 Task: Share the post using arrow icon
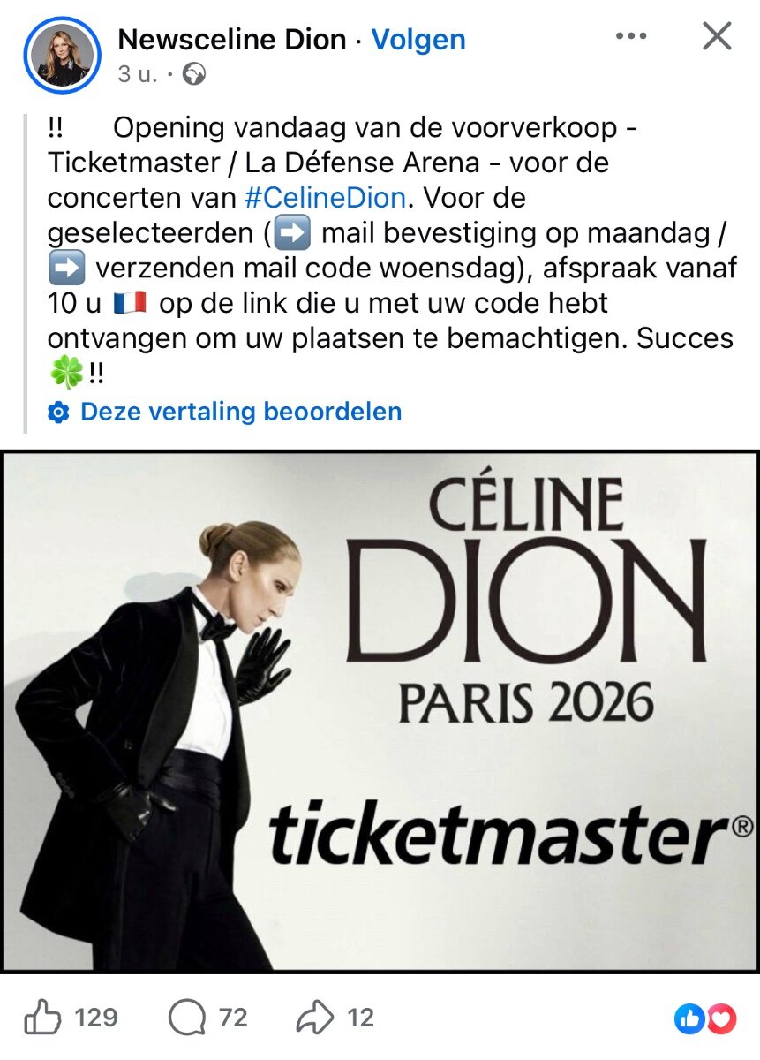click(x=315, y=1018)
